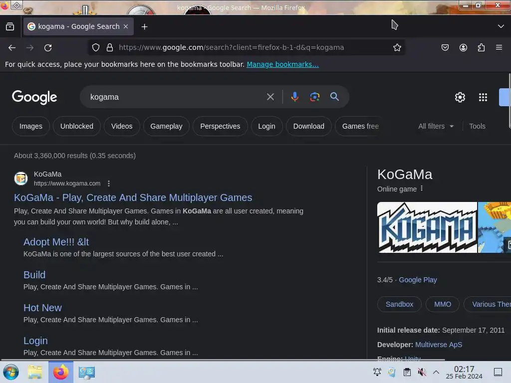Screen dimensions: 511x383
Task: Open the Firefox View icon beside the tabs
Action: pyautogui.click(x=10, y=26)
